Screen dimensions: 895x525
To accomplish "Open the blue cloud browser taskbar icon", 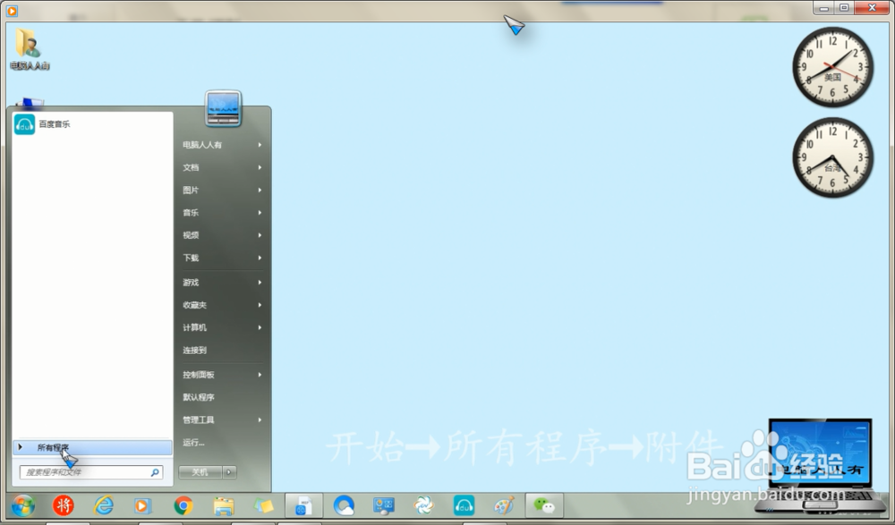I will [x=344, y=505].
